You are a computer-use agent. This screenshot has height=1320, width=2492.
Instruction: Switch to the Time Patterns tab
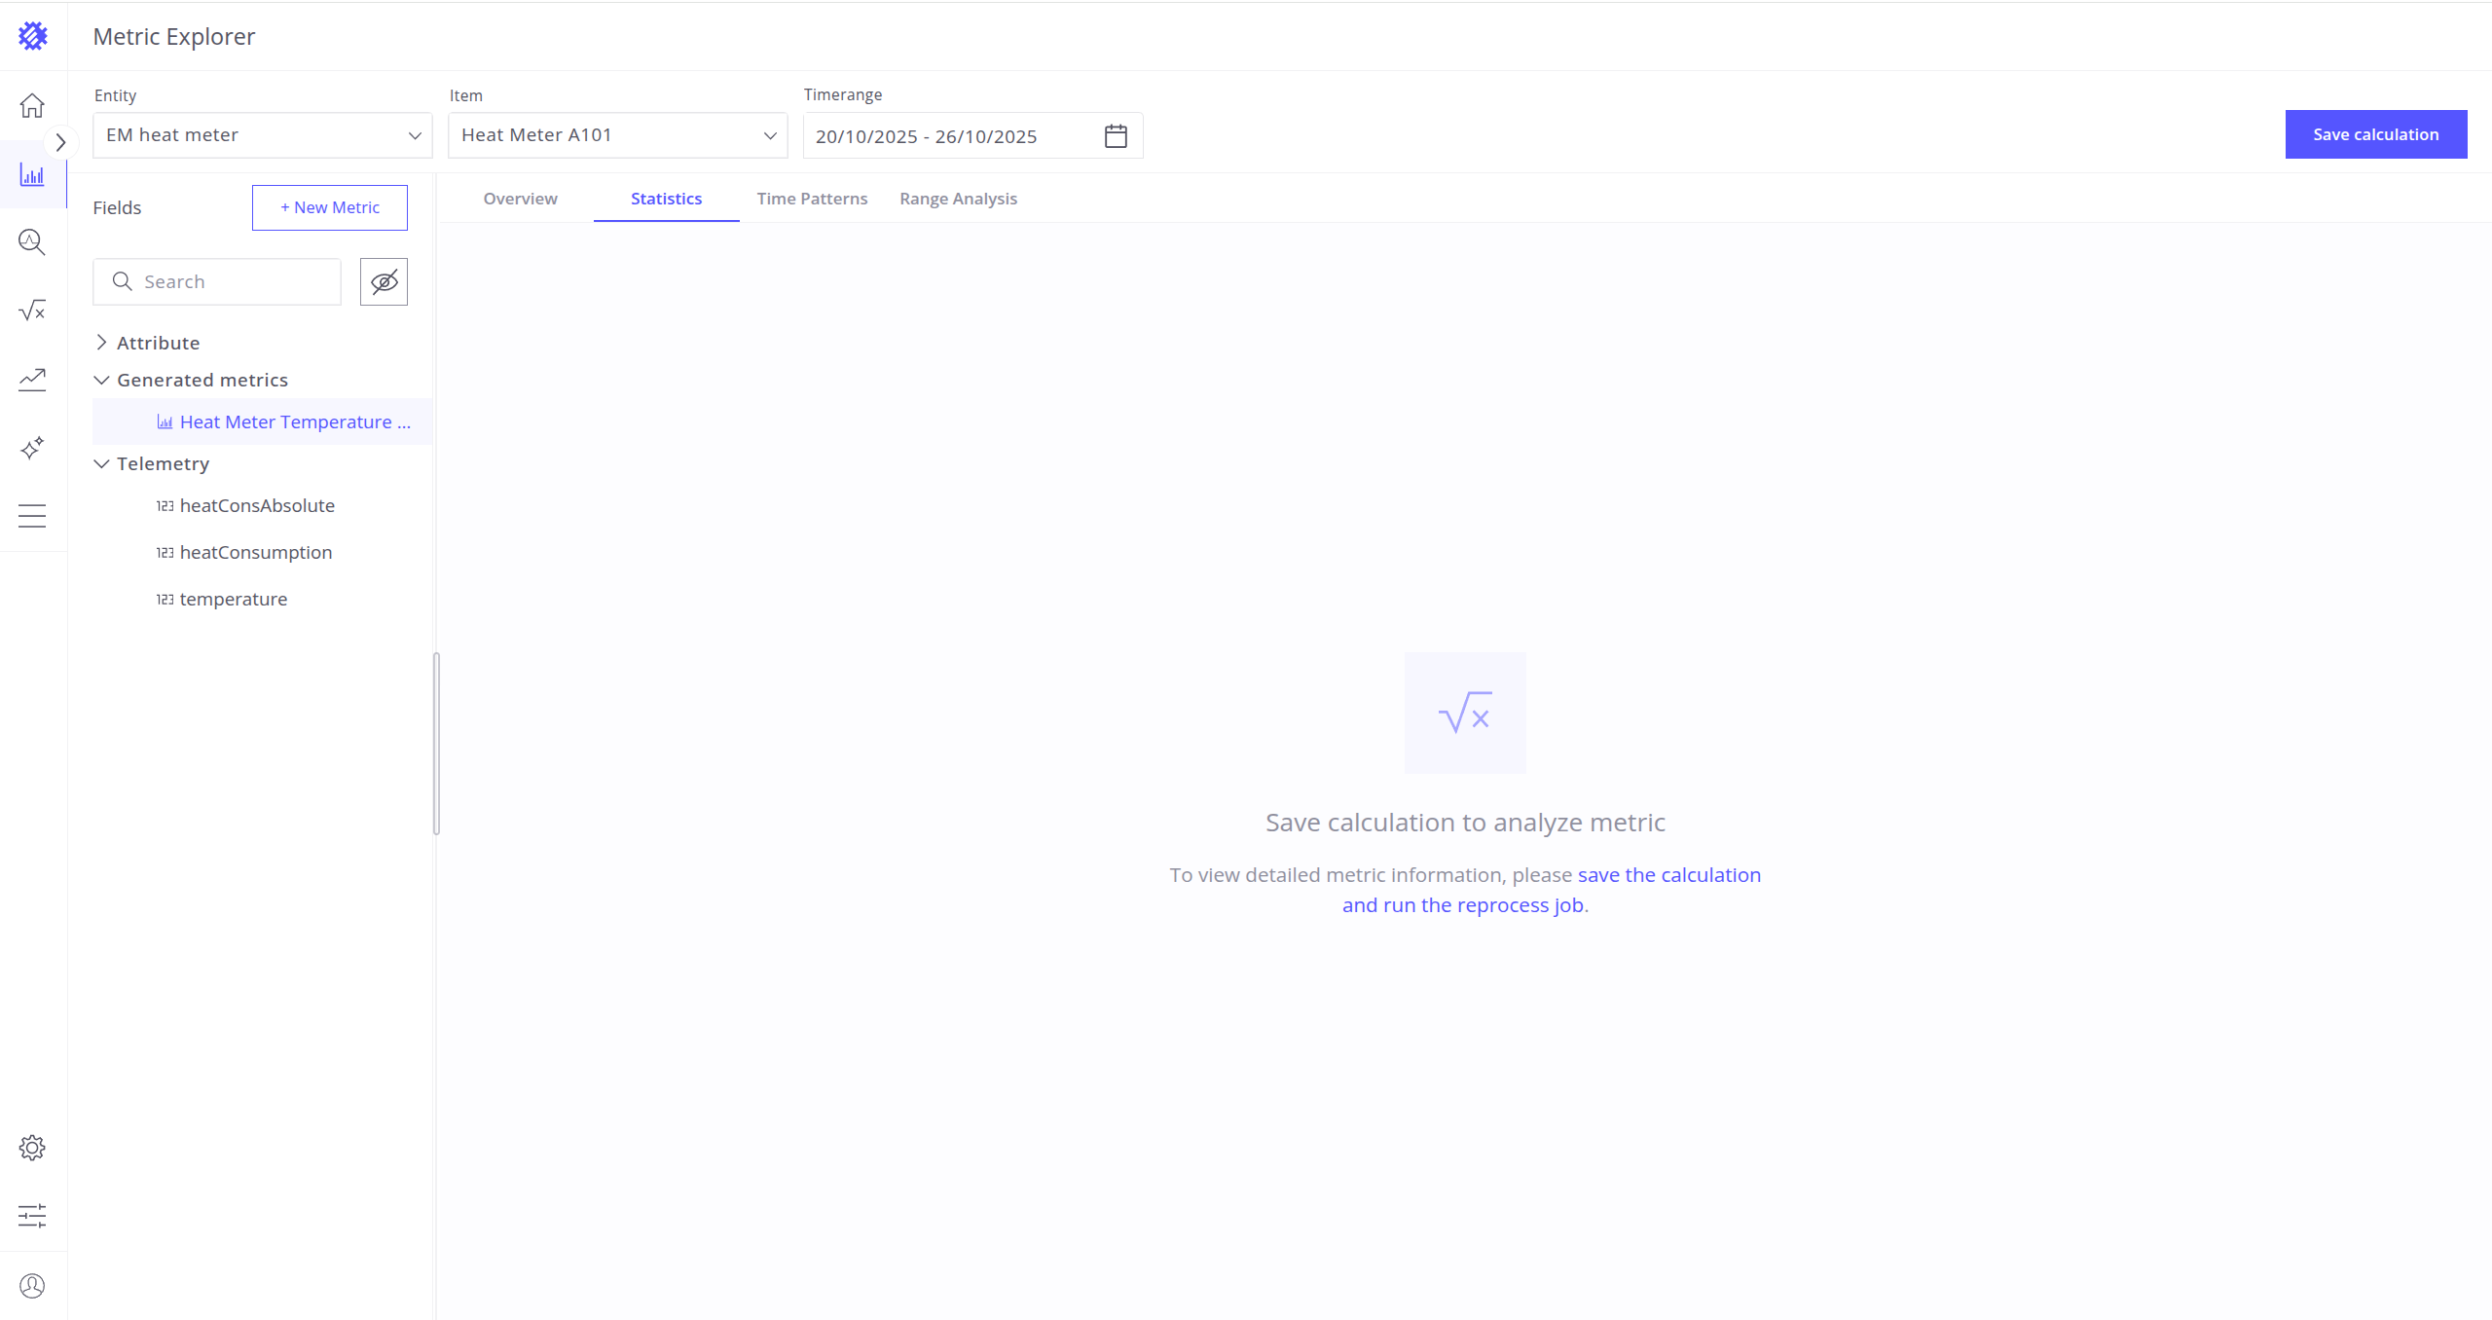[812, 199]
